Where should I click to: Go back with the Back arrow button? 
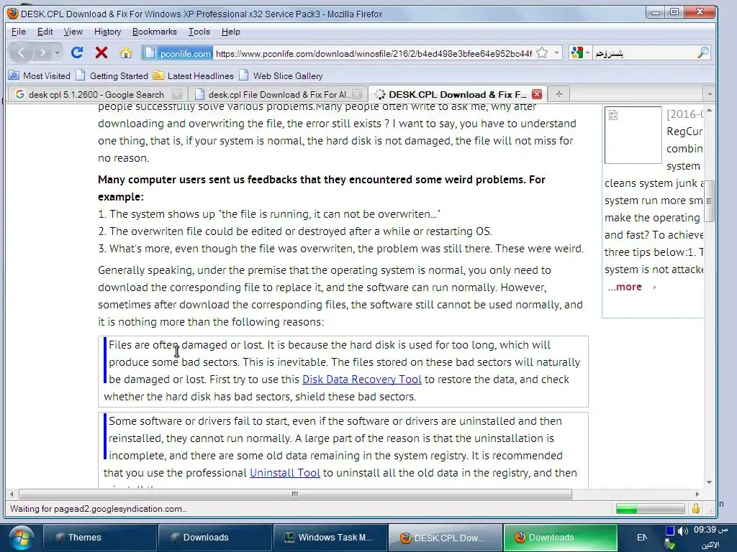21,52
